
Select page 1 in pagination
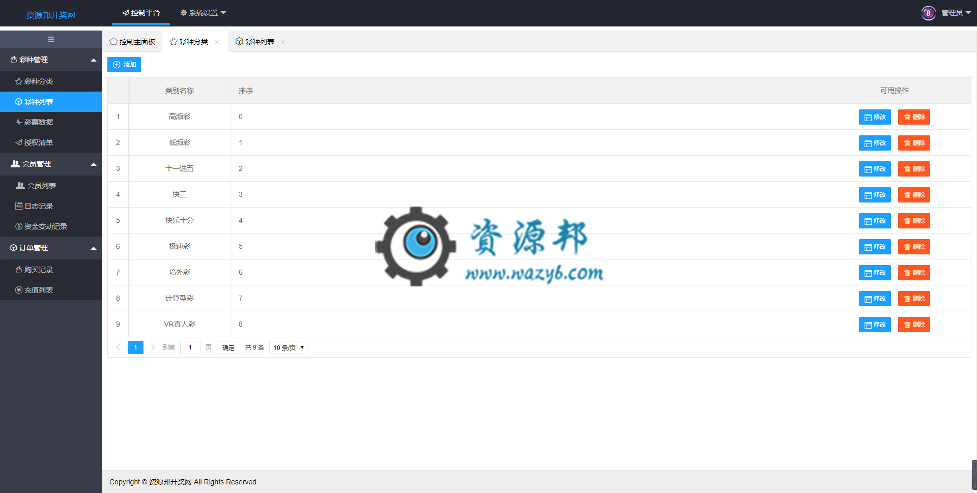135,347
